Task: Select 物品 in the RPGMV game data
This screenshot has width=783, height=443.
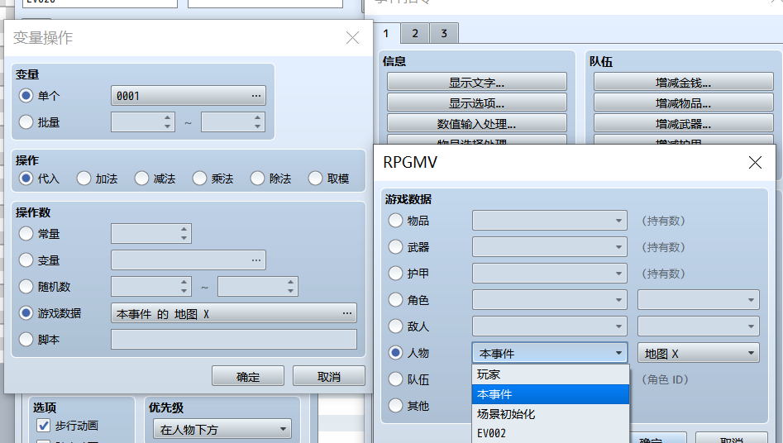Action: tap(395, 220)
